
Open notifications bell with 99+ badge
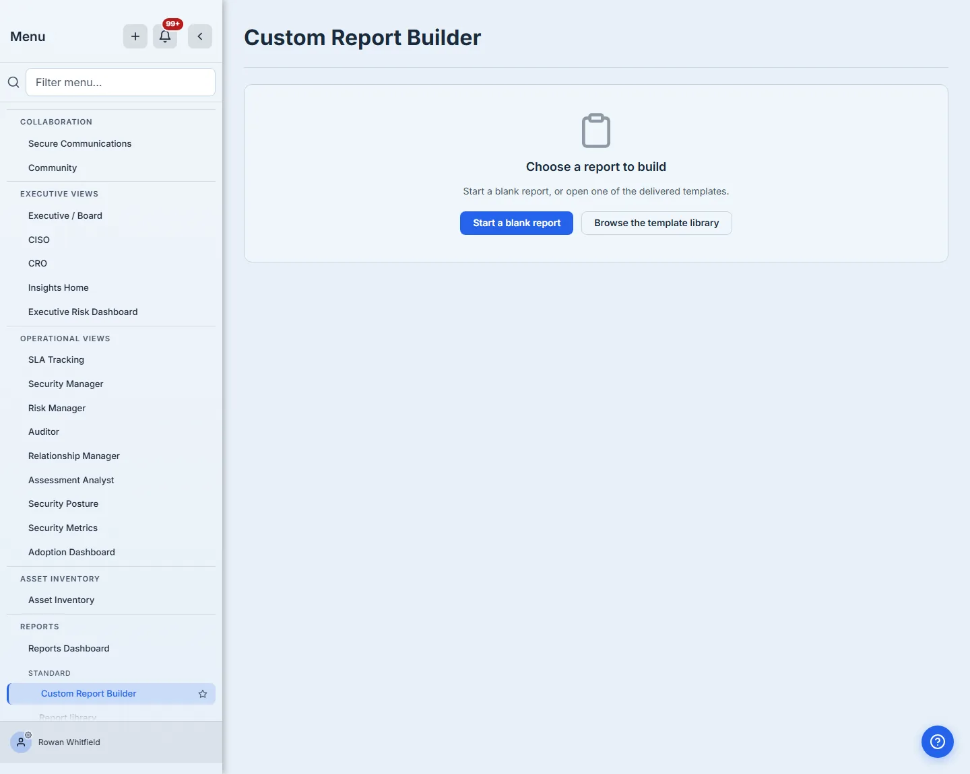coord(165,36)
